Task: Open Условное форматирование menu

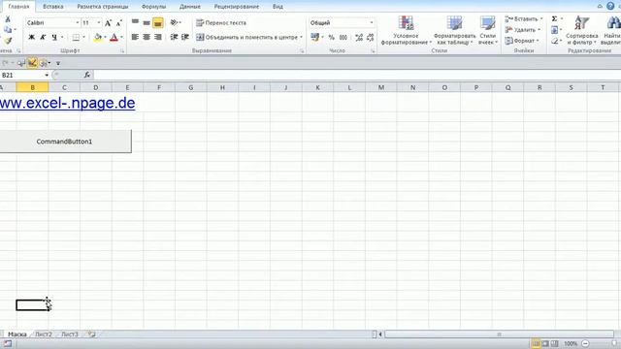Action: pos(406,30)
